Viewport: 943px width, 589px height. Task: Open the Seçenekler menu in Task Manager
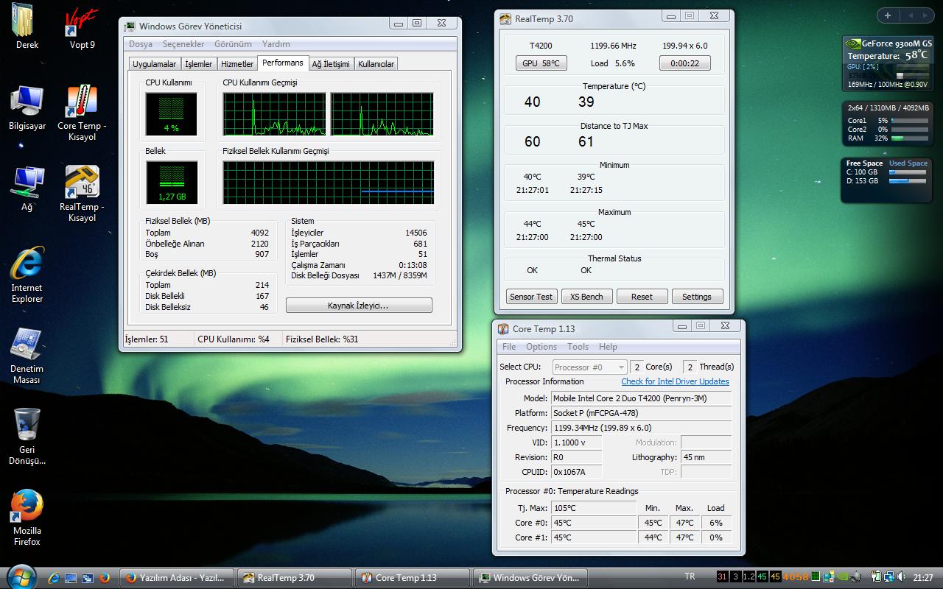(183, 44)
